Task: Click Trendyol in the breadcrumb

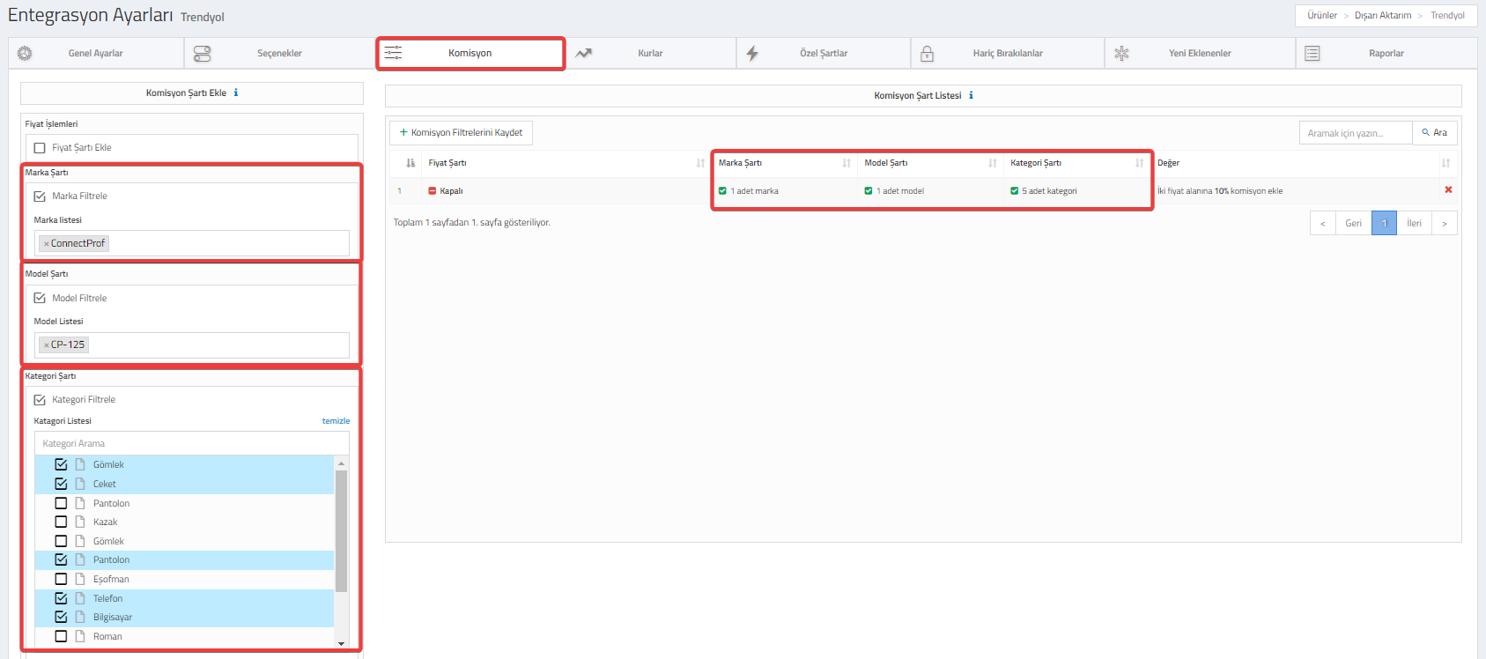Action: pos(1447,15)
